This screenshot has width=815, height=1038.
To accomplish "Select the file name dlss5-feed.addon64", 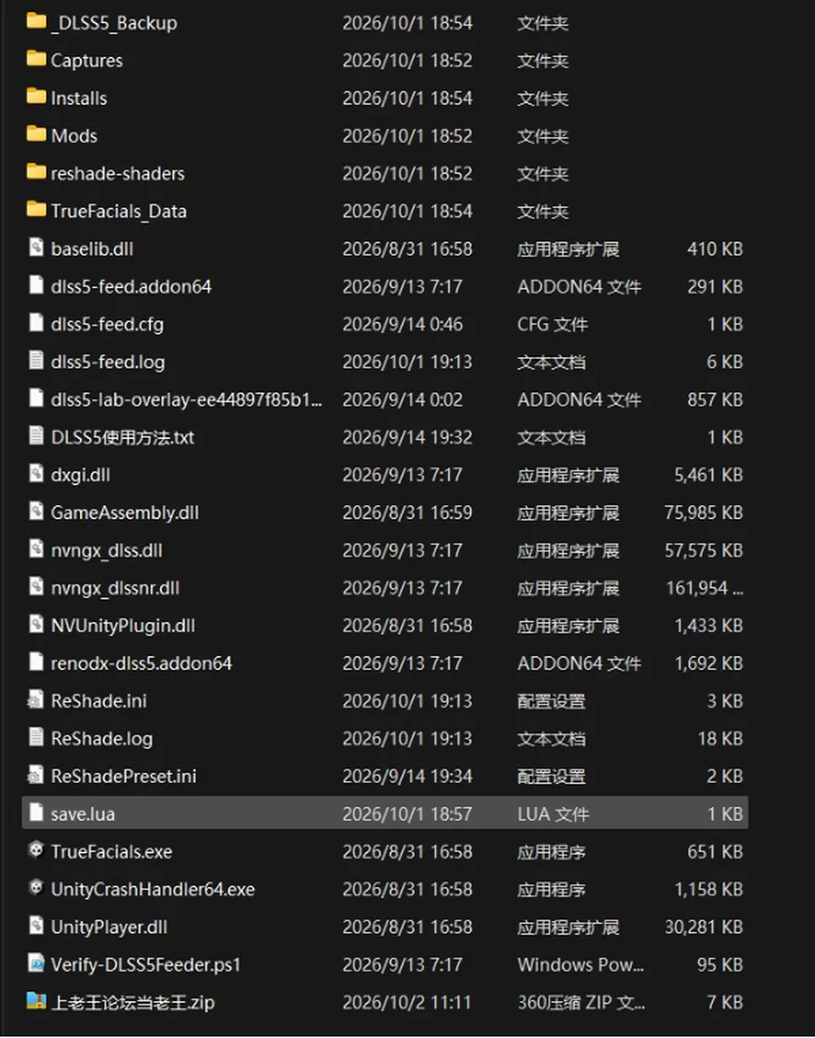I will [x=131, y=286].
